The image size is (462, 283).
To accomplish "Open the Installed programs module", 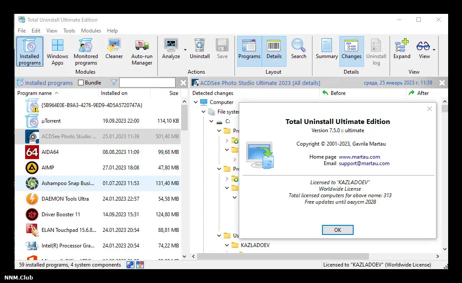I will click(x=30, y=52).
